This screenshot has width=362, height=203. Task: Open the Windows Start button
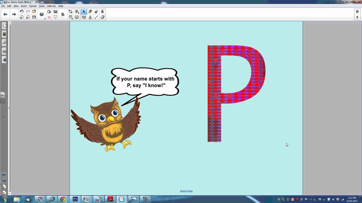[x=5, y=199]
